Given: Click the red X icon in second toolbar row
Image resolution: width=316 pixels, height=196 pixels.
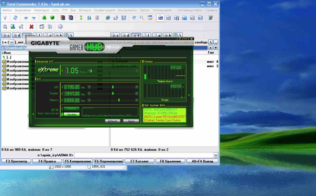Looking at the screenshot, I should click(31, 26).
